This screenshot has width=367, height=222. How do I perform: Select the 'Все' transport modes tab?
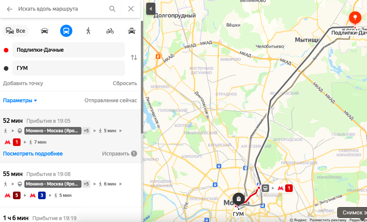(x=16, y=31)
